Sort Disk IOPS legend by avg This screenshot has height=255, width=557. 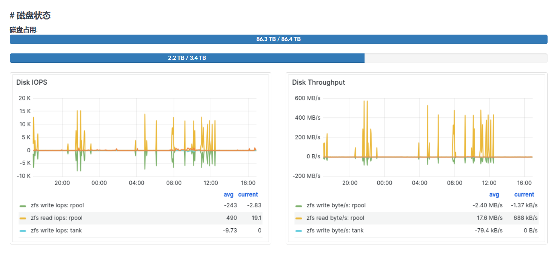[229, 194]
